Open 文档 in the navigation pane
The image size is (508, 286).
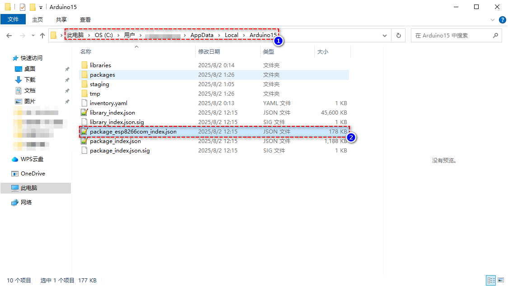pos(30,91)
